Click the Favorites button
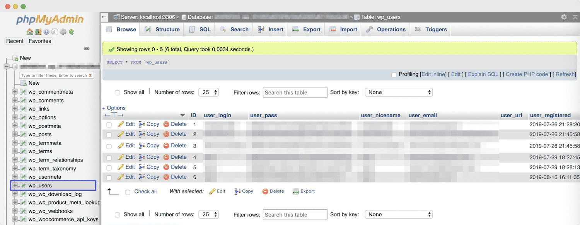 40,41
